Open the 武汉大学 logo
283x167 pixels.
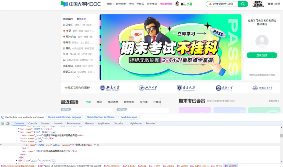coord(224,88)
